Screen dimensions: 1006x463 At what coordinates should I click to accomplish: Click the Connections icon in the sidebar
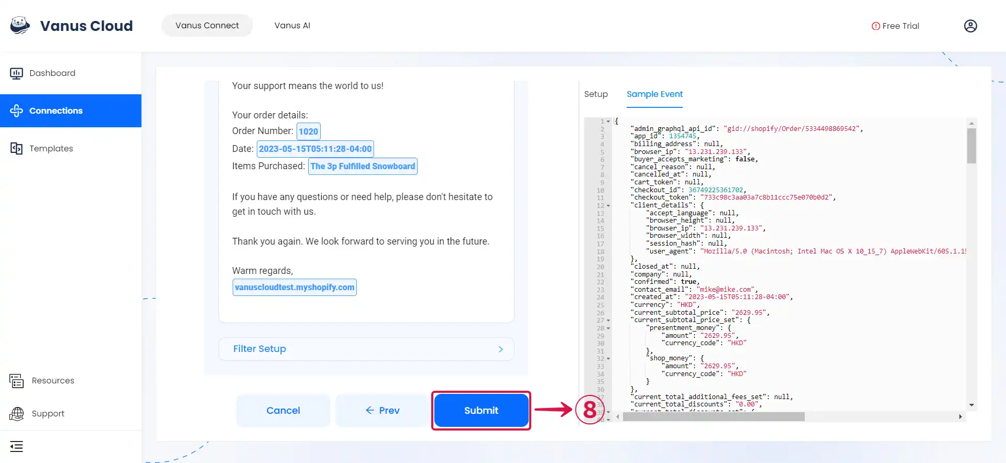[16, 111]
